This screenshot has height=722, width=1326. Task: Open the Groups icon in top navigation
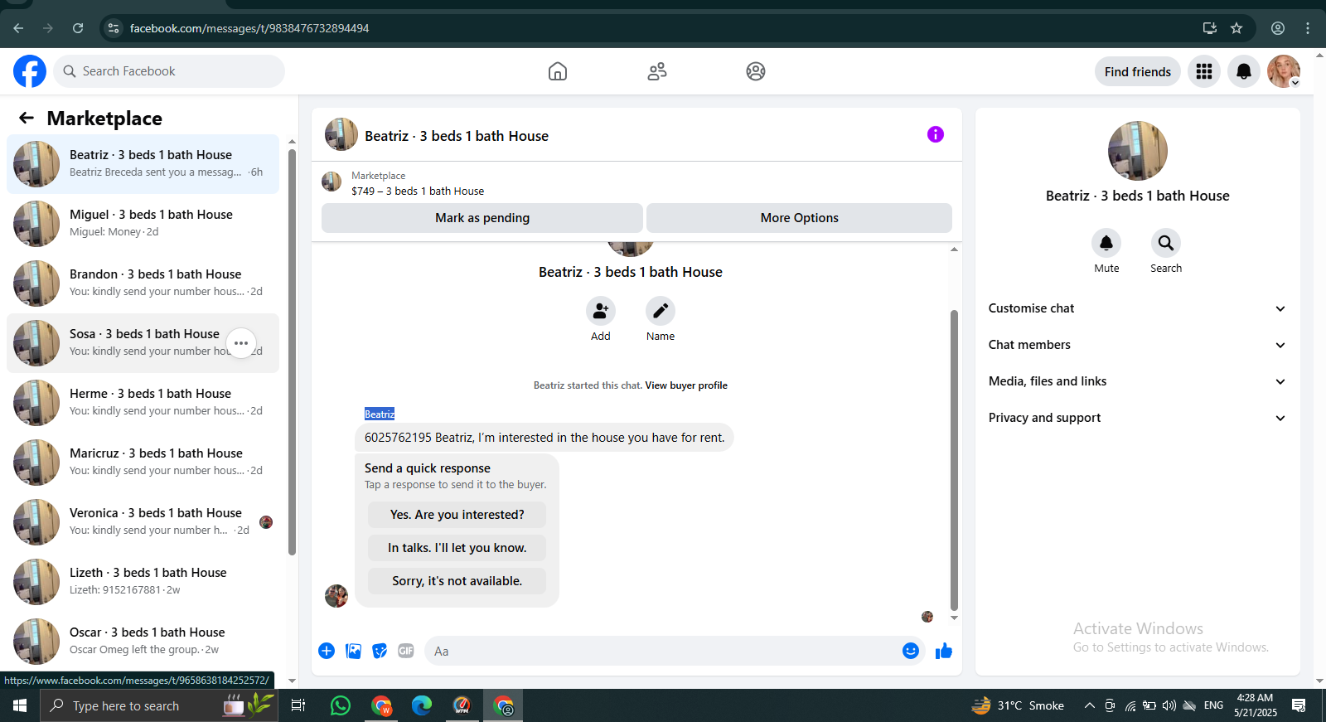pyautogui.click(x=756, y=71)
